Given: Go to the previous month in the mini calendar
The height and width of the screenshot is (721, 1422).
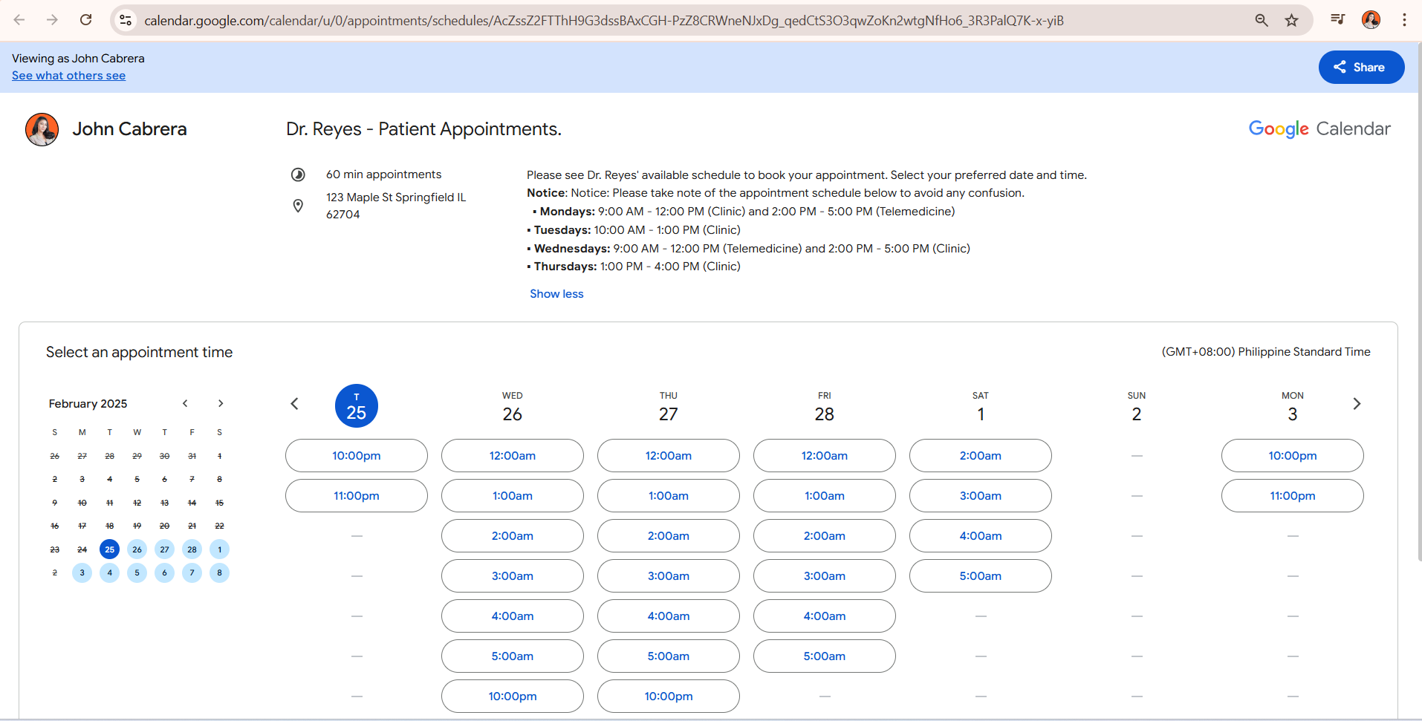Looking at the screenshot, I should coord(185,403).
